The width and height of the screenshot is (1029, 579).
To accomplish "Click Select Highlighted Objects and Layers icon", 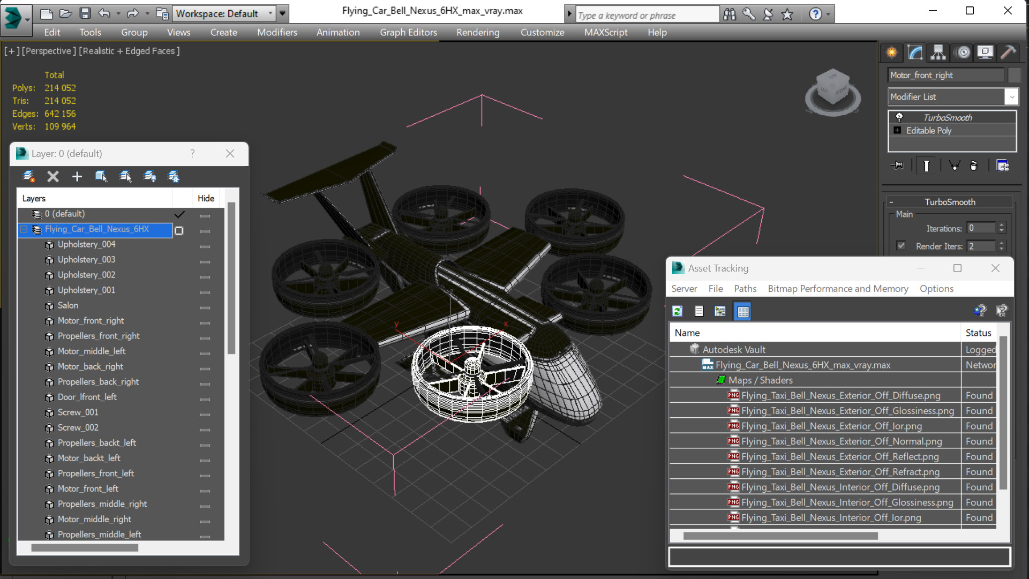I will tap(101, 176).
